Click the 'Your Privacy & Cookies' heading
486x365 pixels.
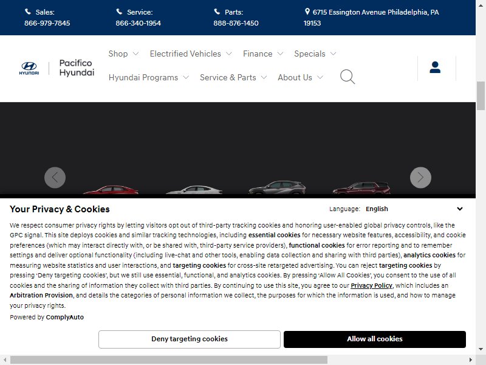(60, 209)
